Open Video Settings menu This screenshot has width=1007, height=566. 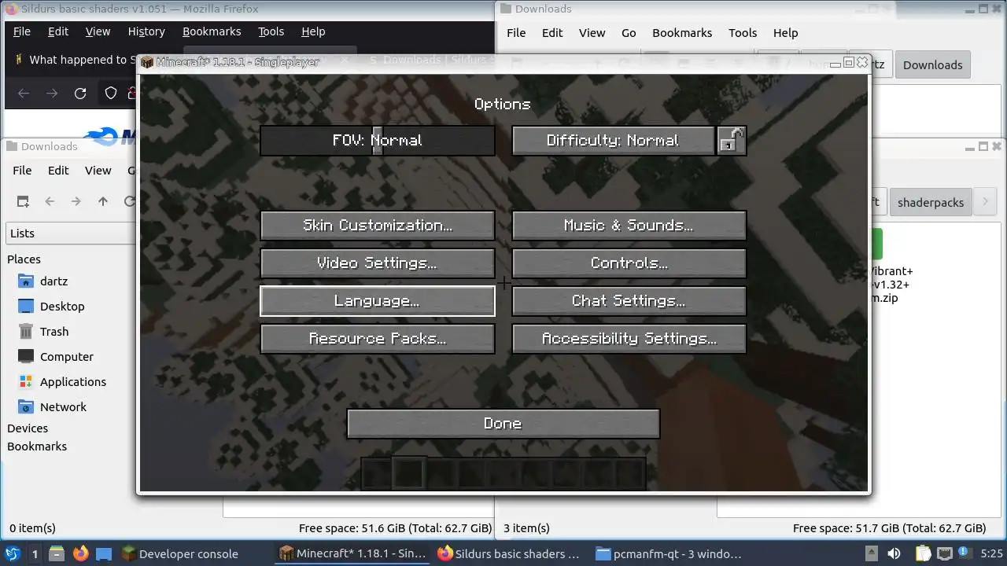378,263
